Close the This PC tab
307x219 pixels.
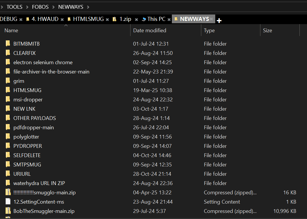pos(169,19)
